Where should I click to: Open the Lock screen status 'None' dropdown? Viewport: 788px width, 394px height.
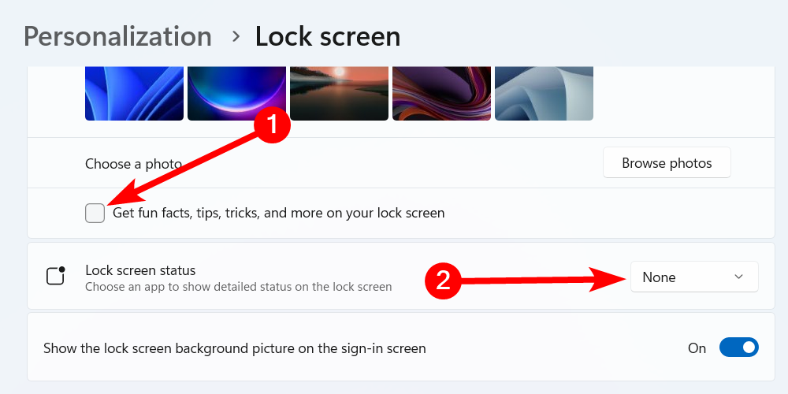point(693,277)
